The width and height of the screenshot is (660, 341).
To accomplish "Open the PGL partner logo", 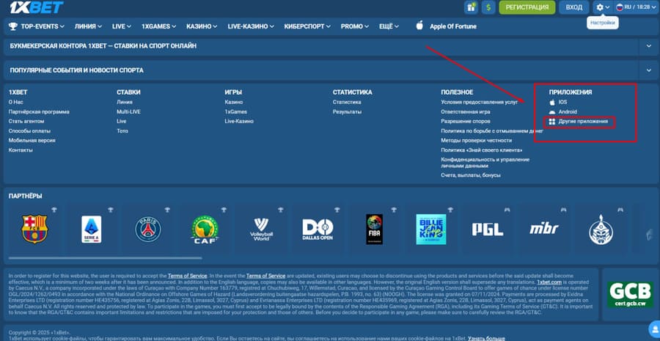I will pyautogui.click(x=488, y=230).
